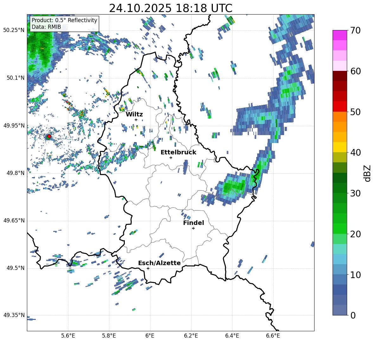Click the Ettelbruck station cross marker
The image size is (375, 342).
click(171, 158)
